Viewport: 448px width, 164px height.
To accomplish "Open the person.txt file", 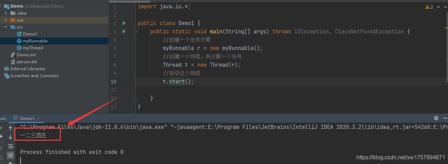I will [27, 62].
